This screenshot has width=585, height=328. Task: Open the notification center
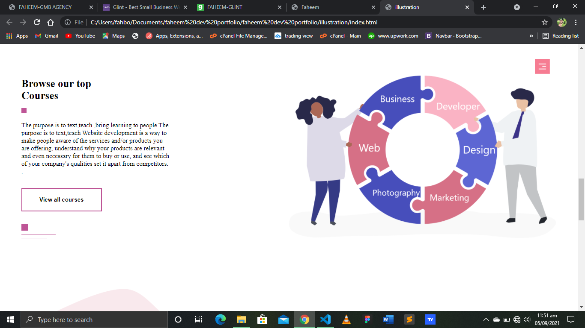(571, 319)
